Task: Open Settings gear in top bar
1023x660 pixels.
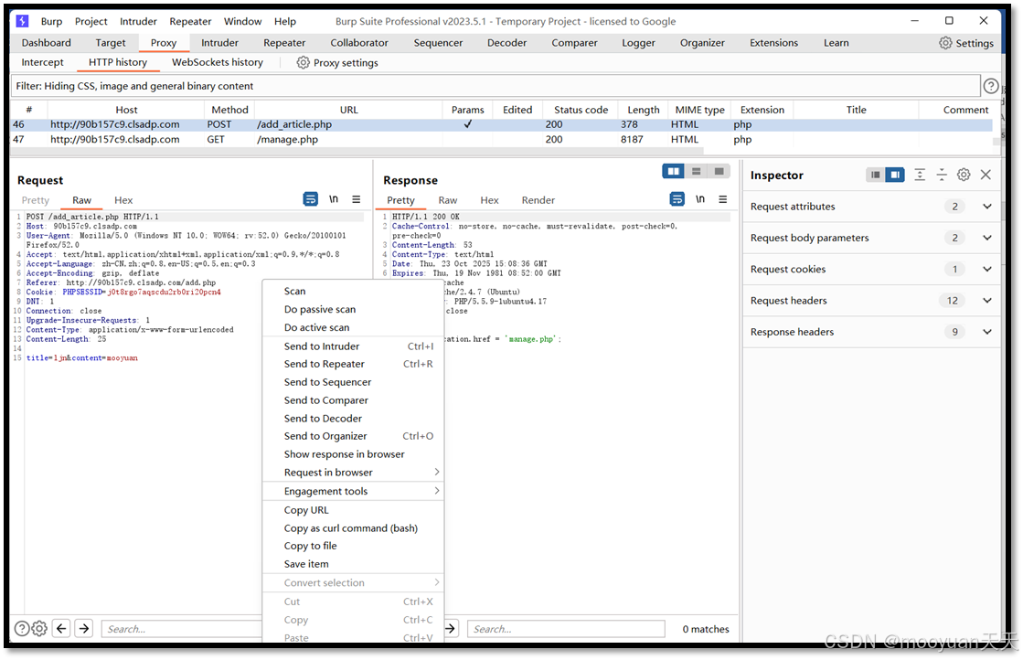Action: pos(945,43)
